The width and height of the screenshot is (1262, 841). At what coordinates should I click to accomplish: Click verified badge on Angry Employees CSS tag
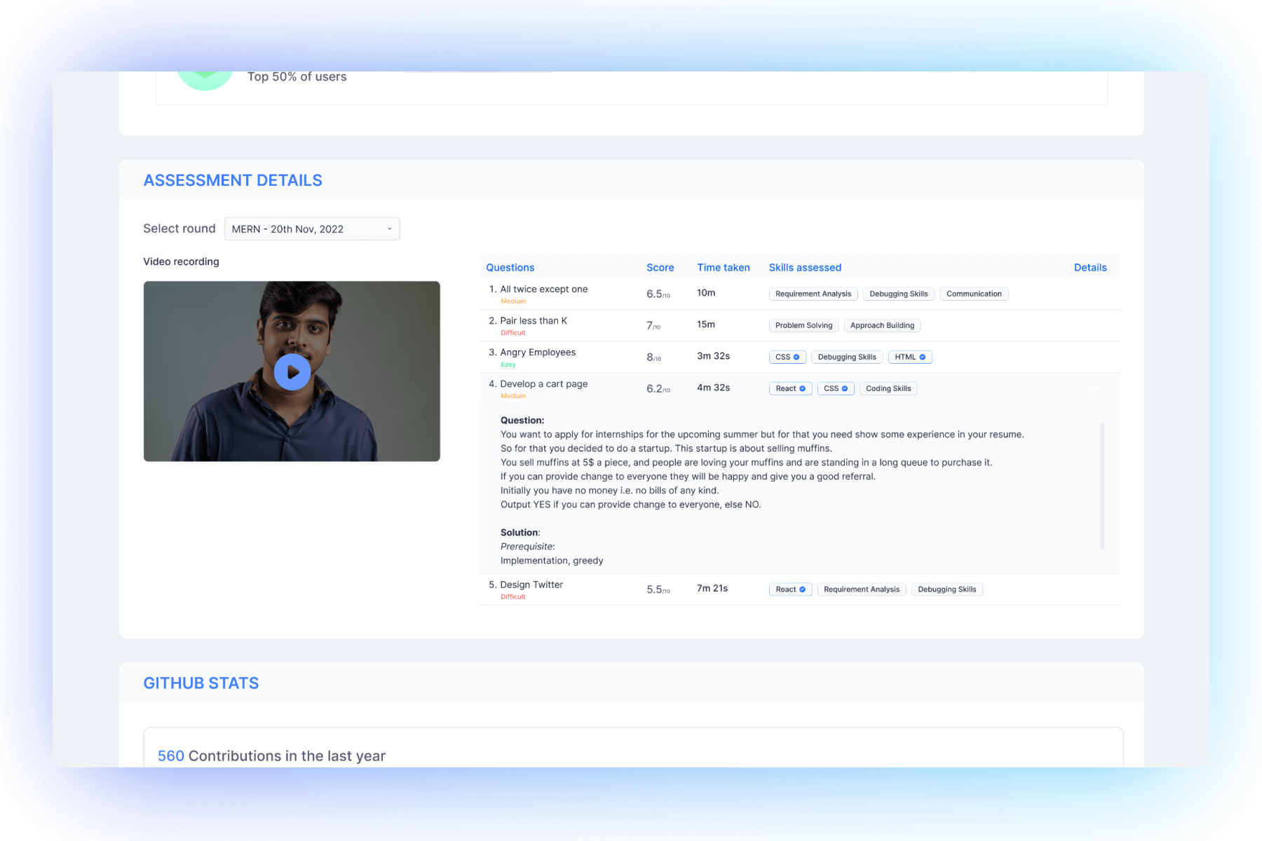(796, 357)
